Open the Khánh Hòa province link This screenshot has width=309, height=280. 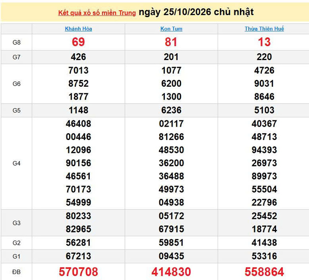(x=79, y=29)
